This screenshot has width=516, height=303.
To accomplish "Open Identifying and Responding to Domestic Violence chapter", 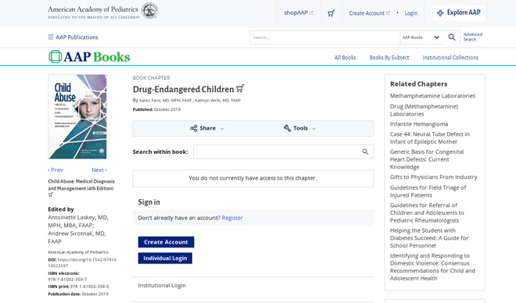I will pos(432,267).
